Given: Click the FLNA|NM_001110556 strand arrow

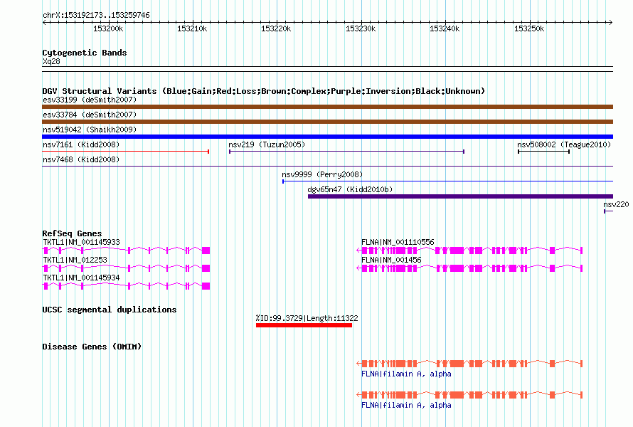Looking at the screenshot, I should [x=358, y=251].
